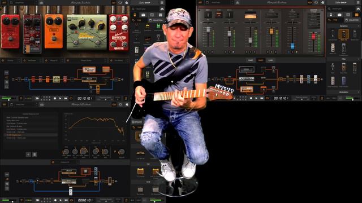
Task: Select the blue tuner block in the top-left signal chain
Action: pos(27,80)
